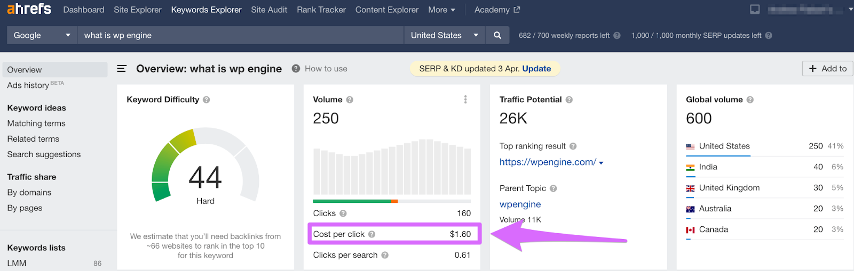Open account menu dropdown arrow

click(x=851, y=10)
